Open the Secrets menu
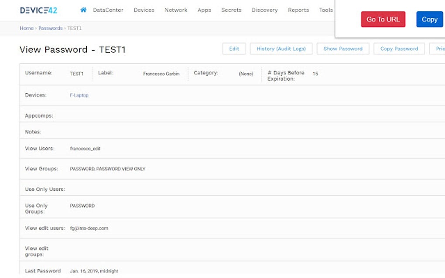The height and width of the screenshot is (278, 445). point(231,10)
